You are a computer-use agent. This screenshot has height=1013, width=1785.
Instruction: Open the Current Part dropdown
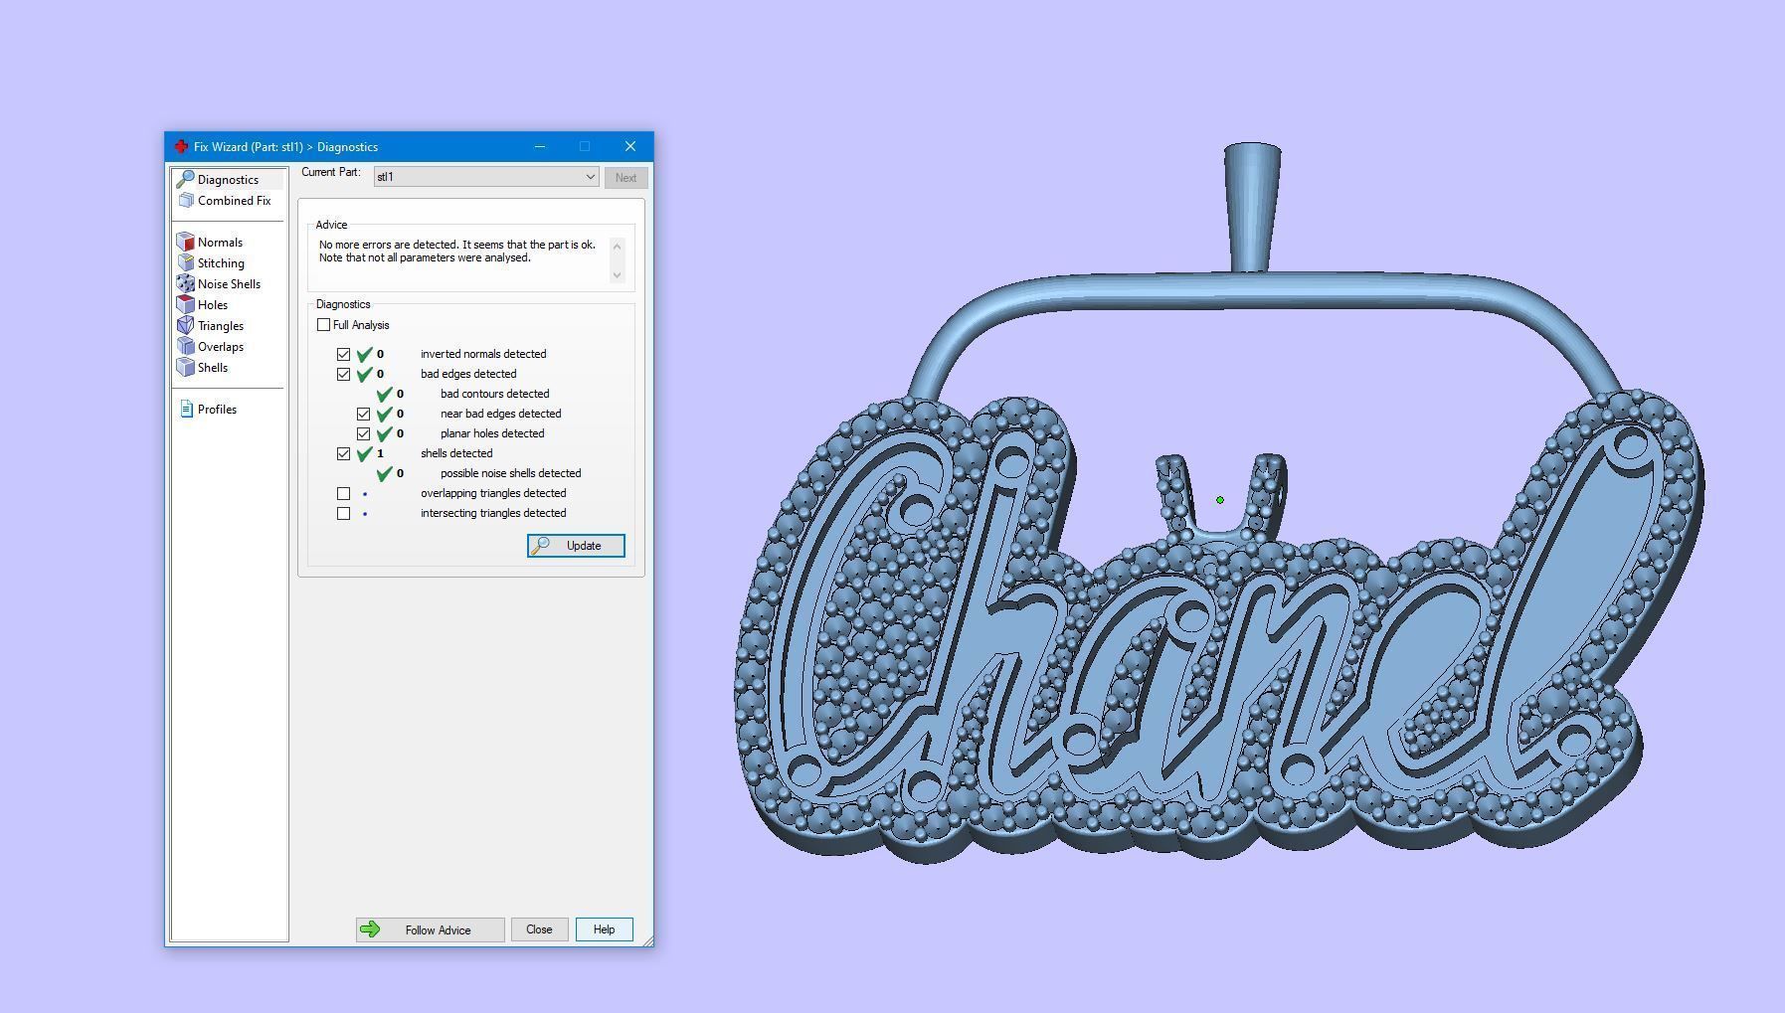click(x=486, y=177)
